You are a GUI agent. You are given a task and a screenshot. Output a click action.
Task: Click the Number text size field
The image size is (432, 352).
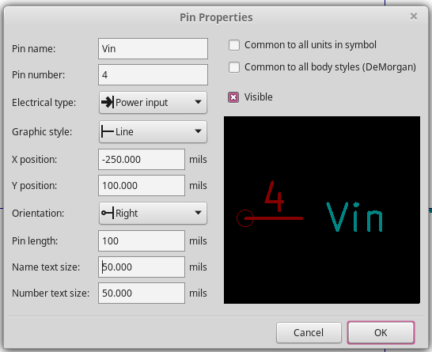click(142, 293)
